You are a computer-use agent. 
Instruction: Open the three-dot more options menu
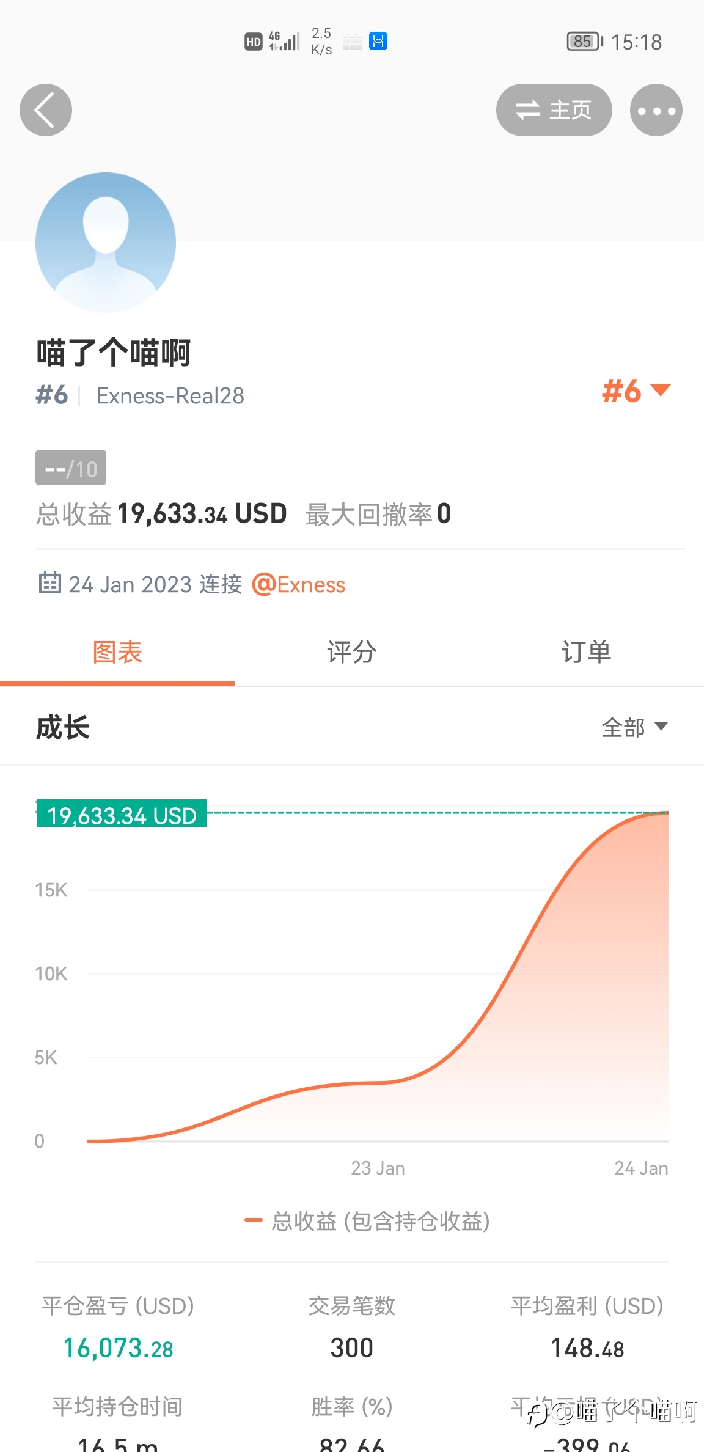coord(656,110)
